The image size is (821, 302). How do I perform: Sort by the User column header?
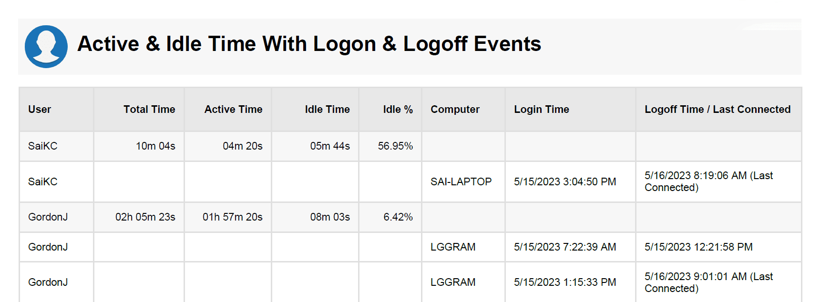pos(40,110)
